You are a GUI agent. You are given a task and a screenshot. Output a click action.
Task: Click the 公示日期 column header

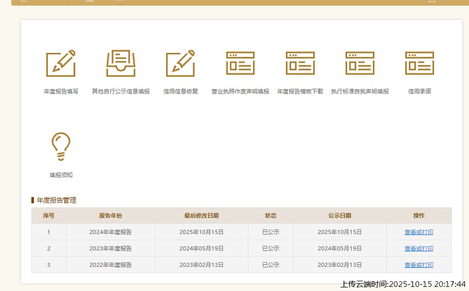pos(339,216)
